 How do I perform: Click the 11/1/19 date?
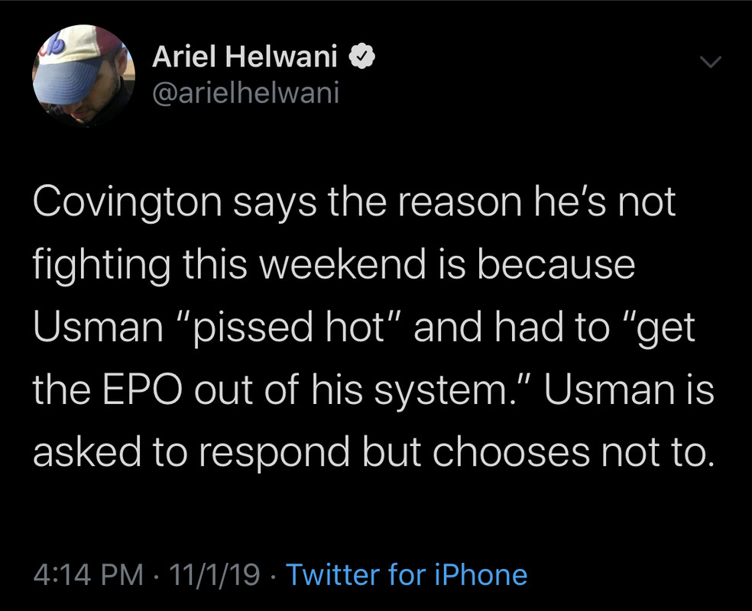click(215, 574)
